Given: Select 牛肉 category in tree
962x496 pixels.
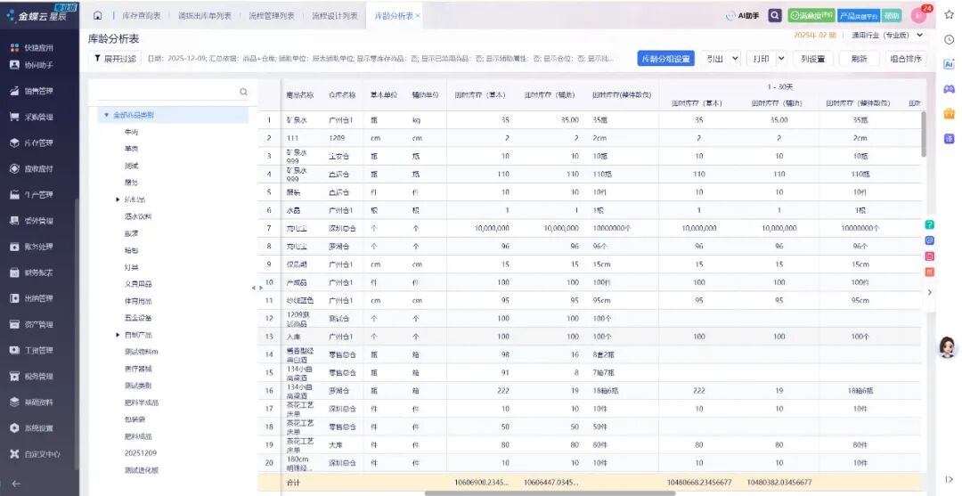Looking at the screenshot, I should click(x=131, y=133).
